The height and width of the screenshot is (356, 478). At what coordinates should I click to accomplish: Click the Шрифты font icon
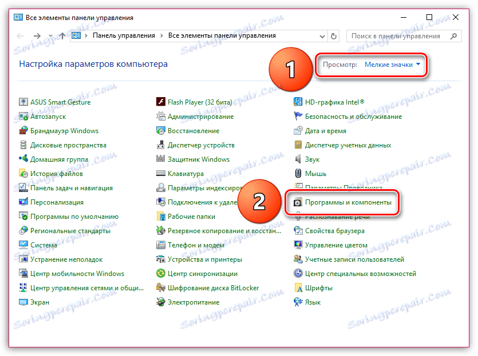[298, 288]
